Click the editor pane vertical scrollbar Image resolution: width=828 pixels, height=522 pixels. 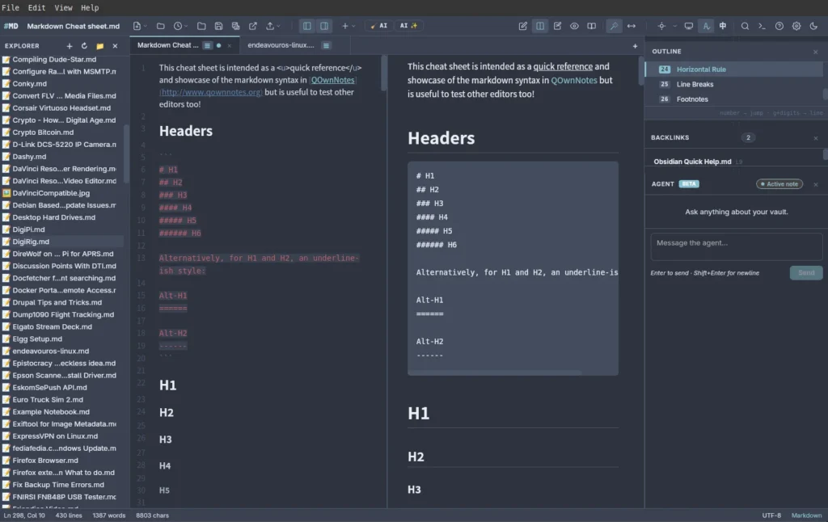click(x=384, y=73)
